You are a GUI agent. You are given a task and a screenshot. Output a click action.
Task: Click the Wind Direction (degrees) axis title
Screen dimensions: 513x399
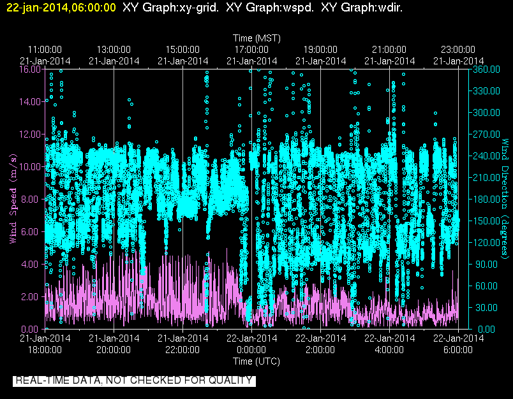(x=505, y=199)
